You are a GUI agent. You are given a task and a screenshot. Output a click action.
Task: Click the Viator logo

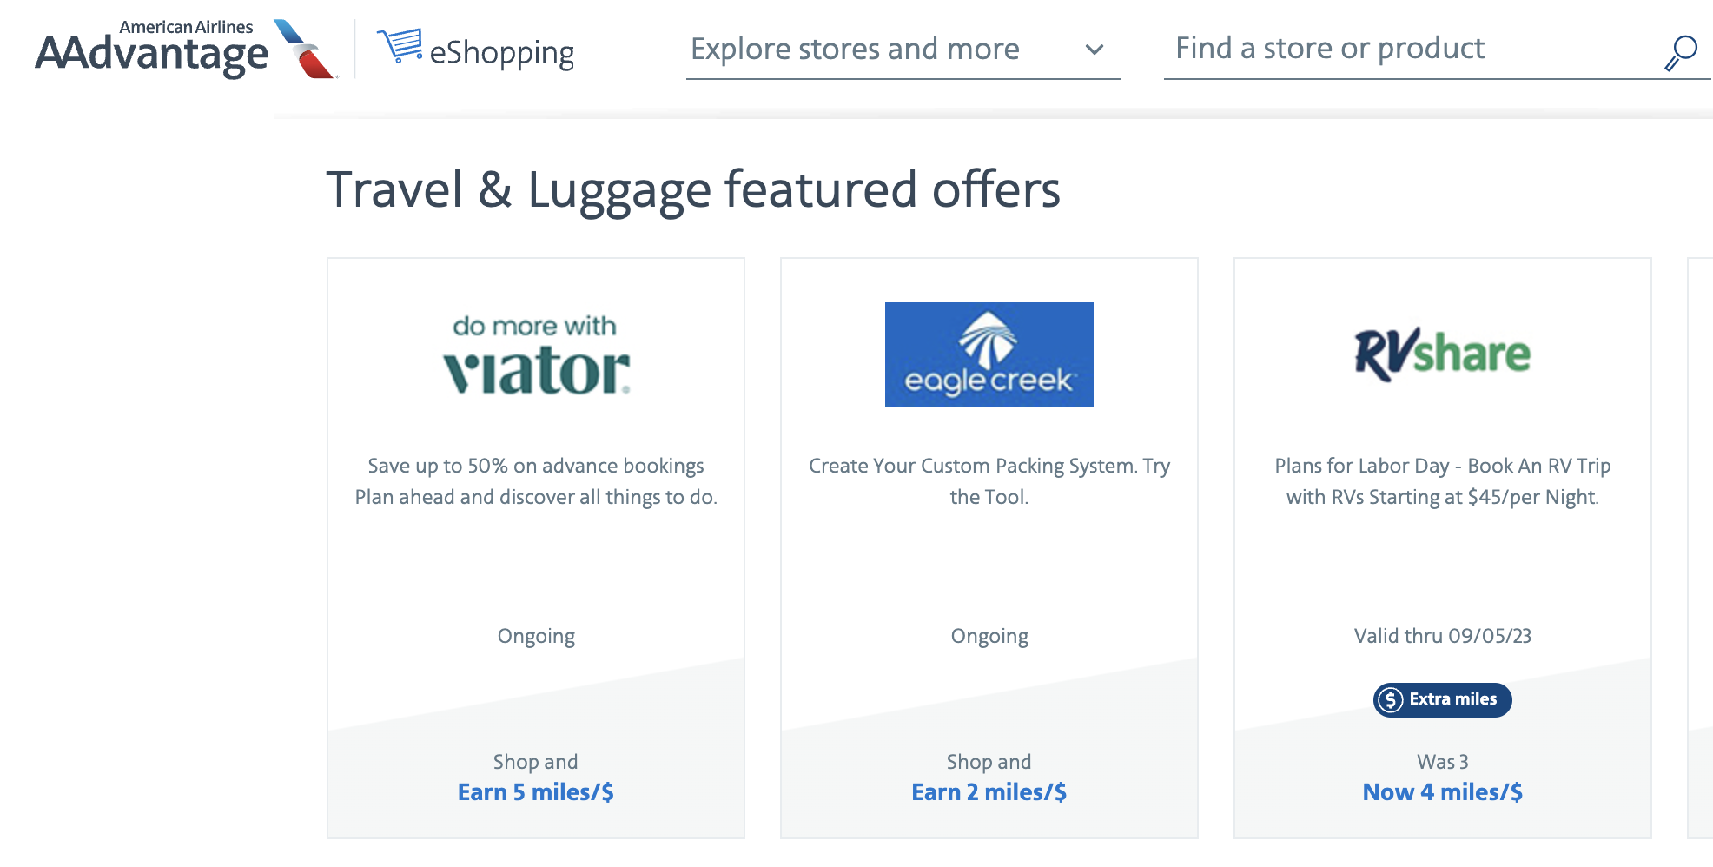[536, 356]
